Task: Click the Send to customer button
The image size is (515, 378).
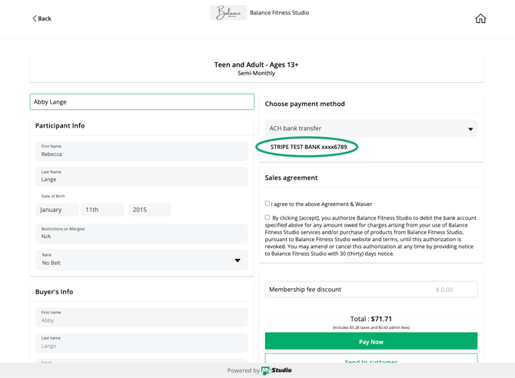Action: pos(371,360)
